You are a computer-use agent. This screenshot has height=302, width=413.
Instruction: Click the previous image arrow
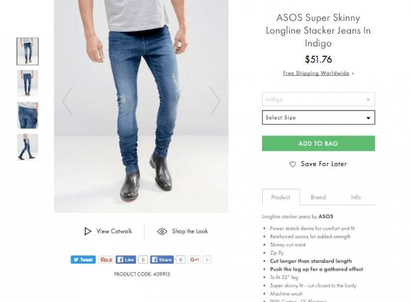[67, 101]
